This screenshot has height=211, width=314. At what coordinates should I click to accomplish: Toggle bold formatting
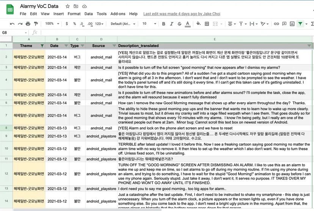point(163,24)
